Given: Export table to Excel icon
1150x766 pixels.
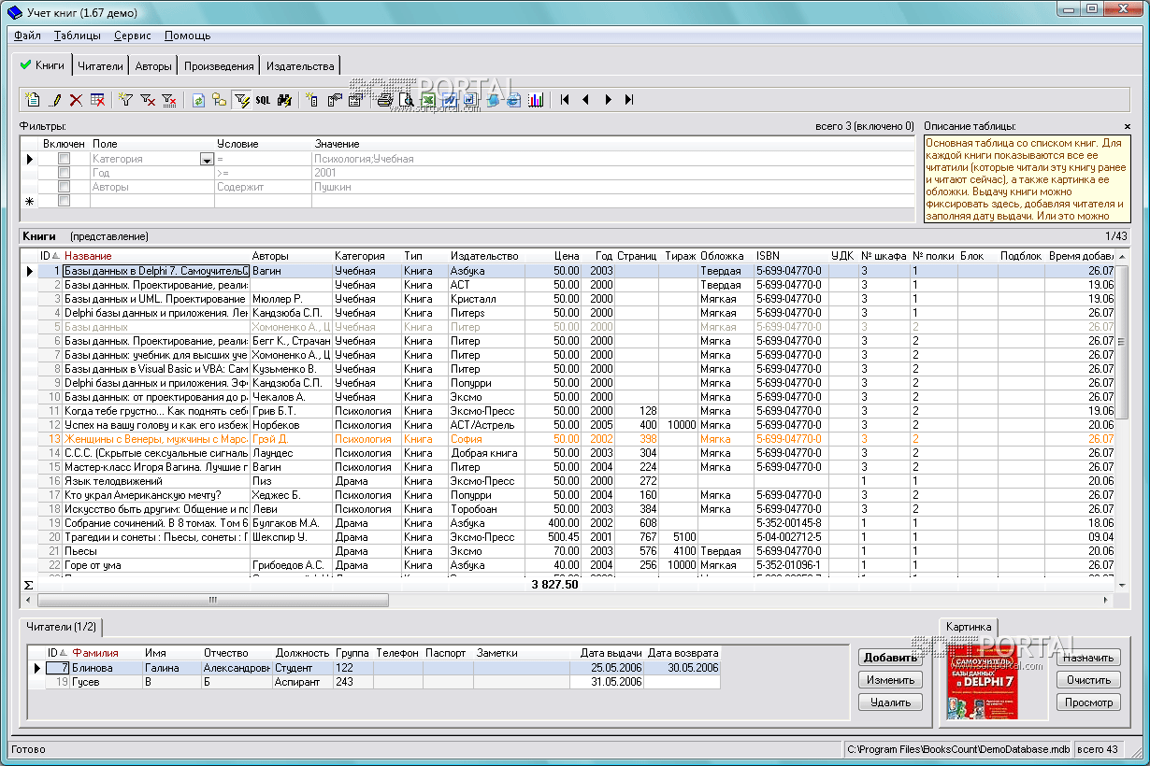Looking at the screenshot, I should pyautogui.click(x=428, y=100).
